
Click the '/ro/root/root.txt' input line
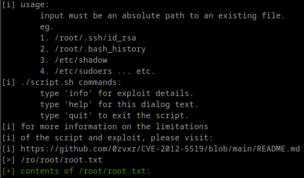click(x=62, y=160)
